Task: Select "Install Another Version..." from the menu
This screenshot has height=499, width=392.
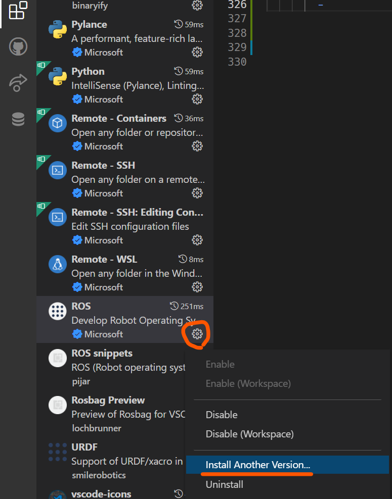Action: click(x=257, y=465)
